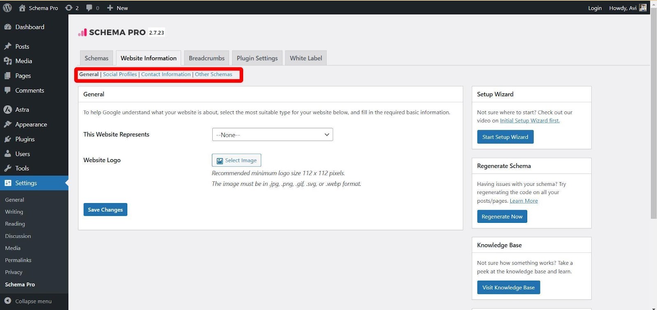Click the Save Changes button

(x=105, y=210)
